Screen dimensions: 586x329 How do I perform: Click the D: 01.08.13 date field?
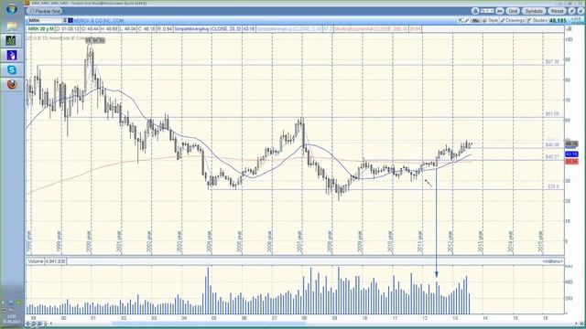click(x=68, y=28)
